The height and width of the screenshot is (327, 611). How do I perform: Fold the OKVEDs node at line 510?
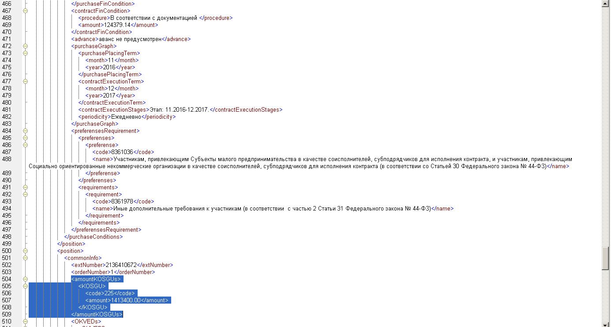point(25,321)
